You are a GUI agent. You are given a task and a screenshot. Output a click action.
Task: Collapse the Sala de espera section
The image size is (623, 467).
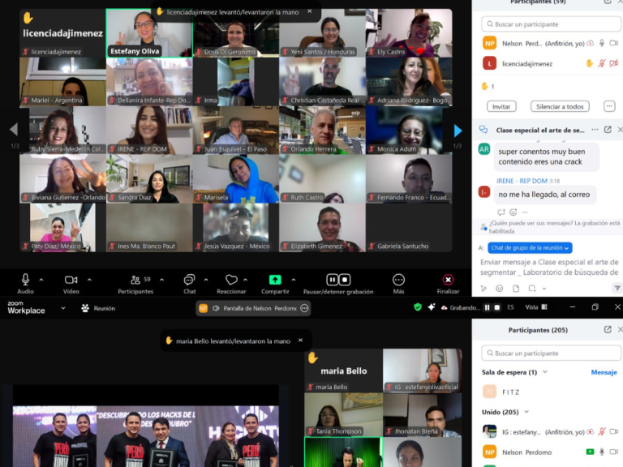pos(545,372)
